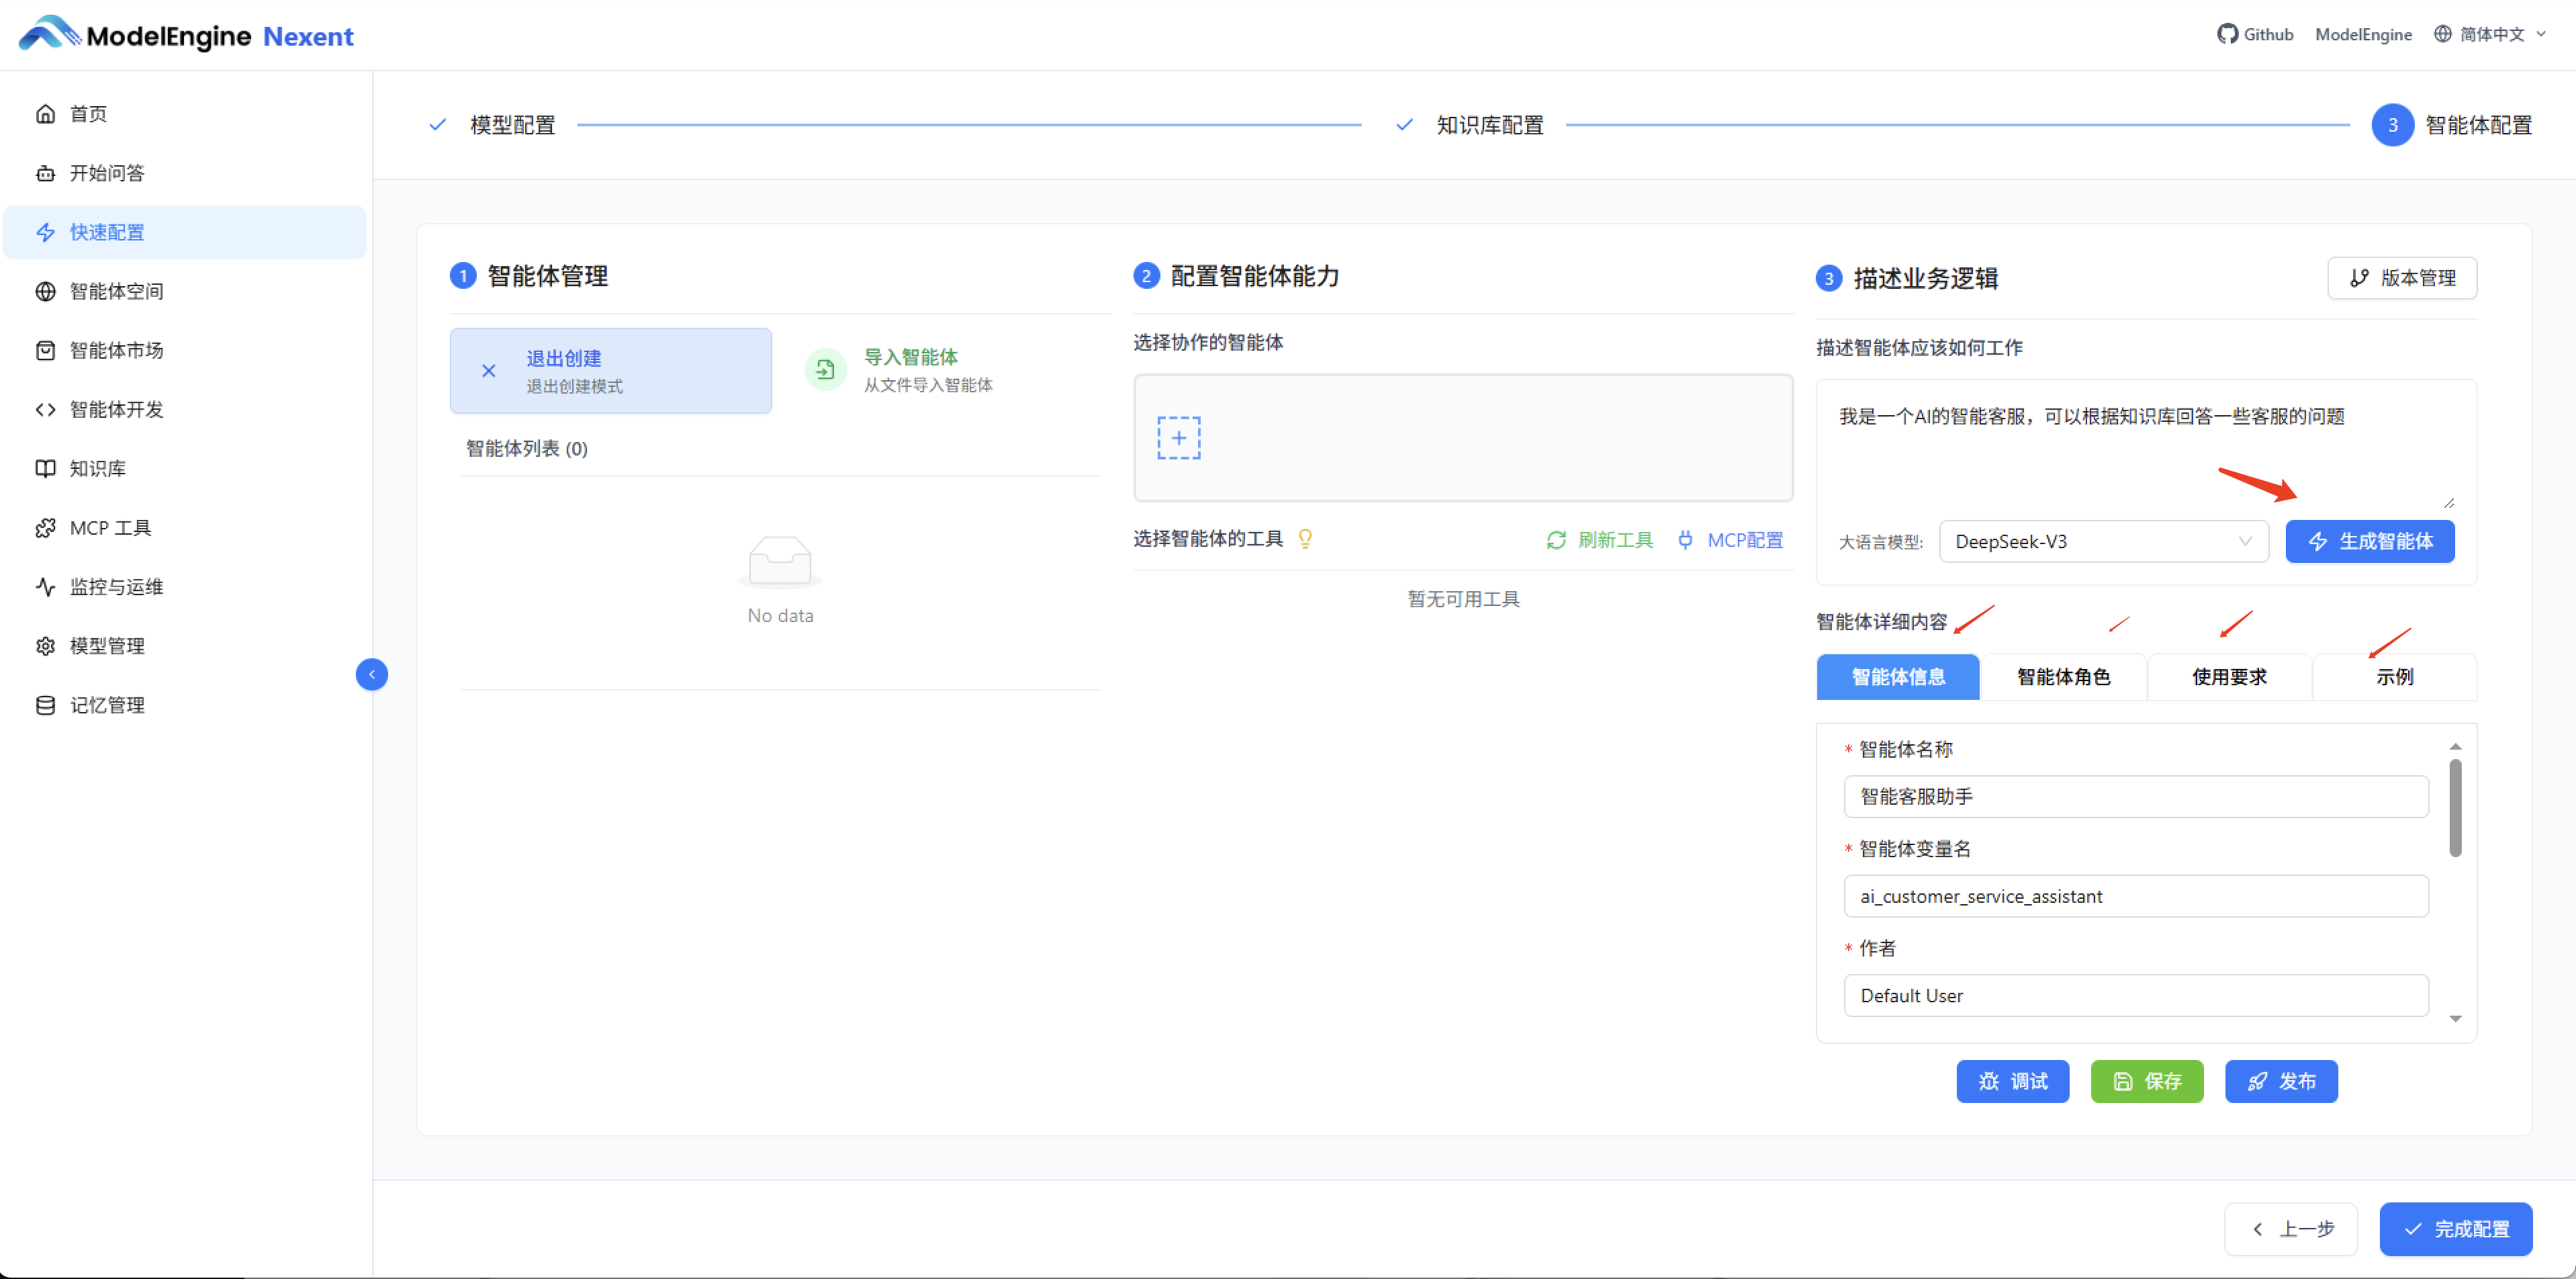Click the lightbulb hint next to 选择智能体的工具
The height and width of the screenshot is (1279, 2576).
1305,539
